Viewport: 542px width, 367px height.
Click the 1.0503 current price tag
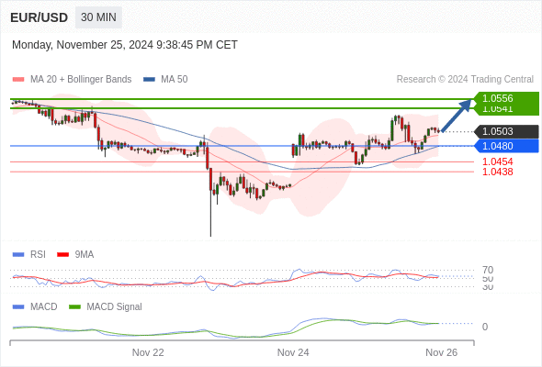coord(506,131)
